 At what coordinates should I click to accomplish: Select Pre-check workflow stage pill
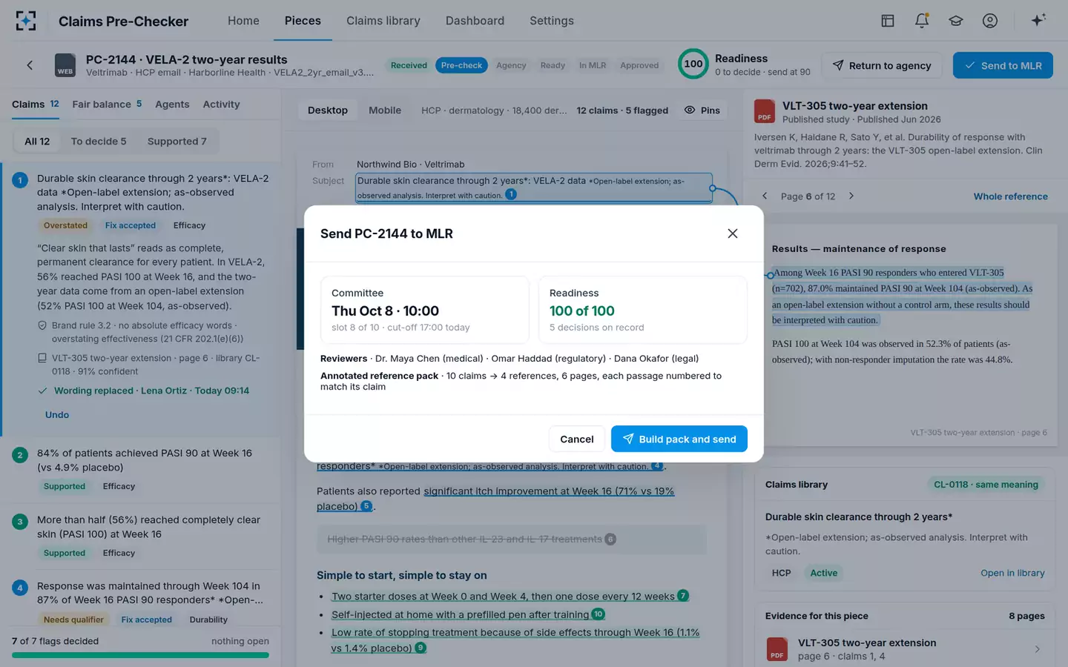pos(461,65)
